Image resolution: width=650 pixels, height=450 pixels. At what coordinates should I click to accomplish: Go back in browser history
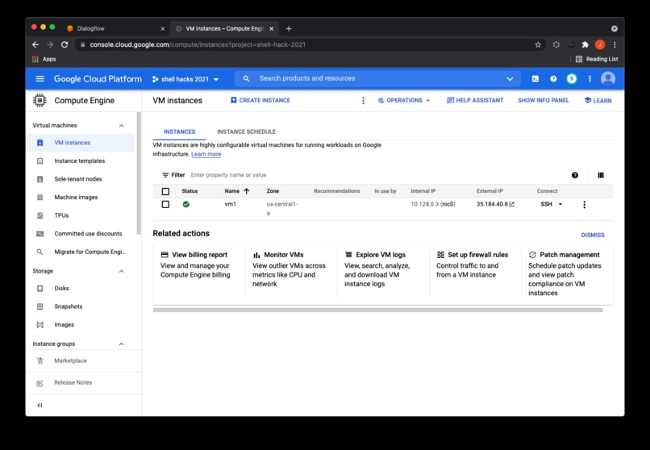pyautogui.click(x=35, y=44)
